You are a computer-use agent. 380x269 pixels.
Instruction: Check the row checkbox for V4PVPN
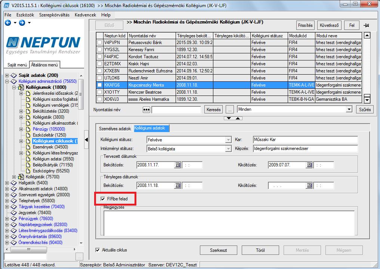[x=100, y=43]
